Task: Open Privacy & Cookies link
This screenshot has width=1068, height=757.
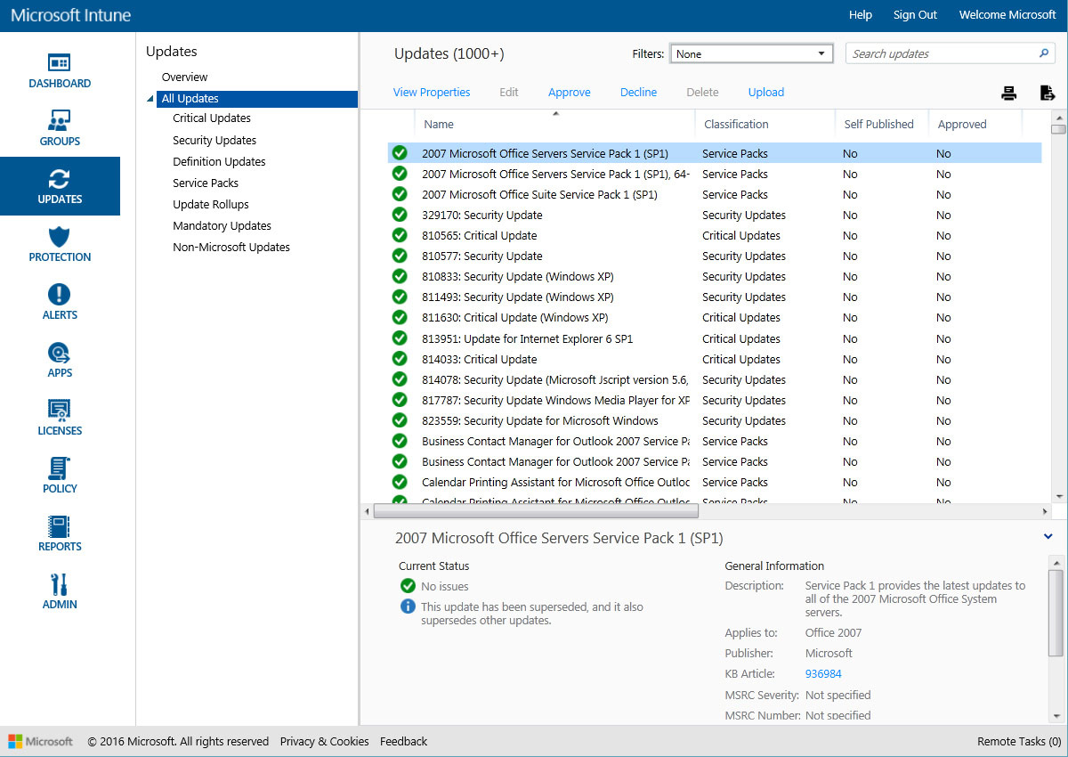Action: [324, 741]
